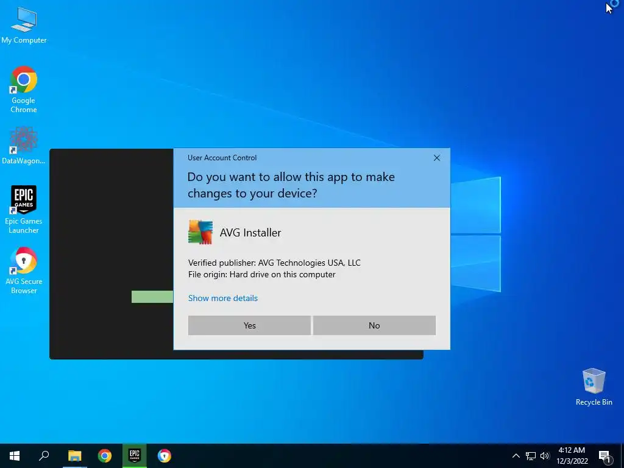Show hidden system tray icons

516,456
